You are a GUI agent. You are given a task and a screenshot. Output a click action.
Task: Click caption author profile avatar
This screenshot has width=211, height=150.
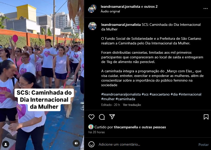point(92,26)
